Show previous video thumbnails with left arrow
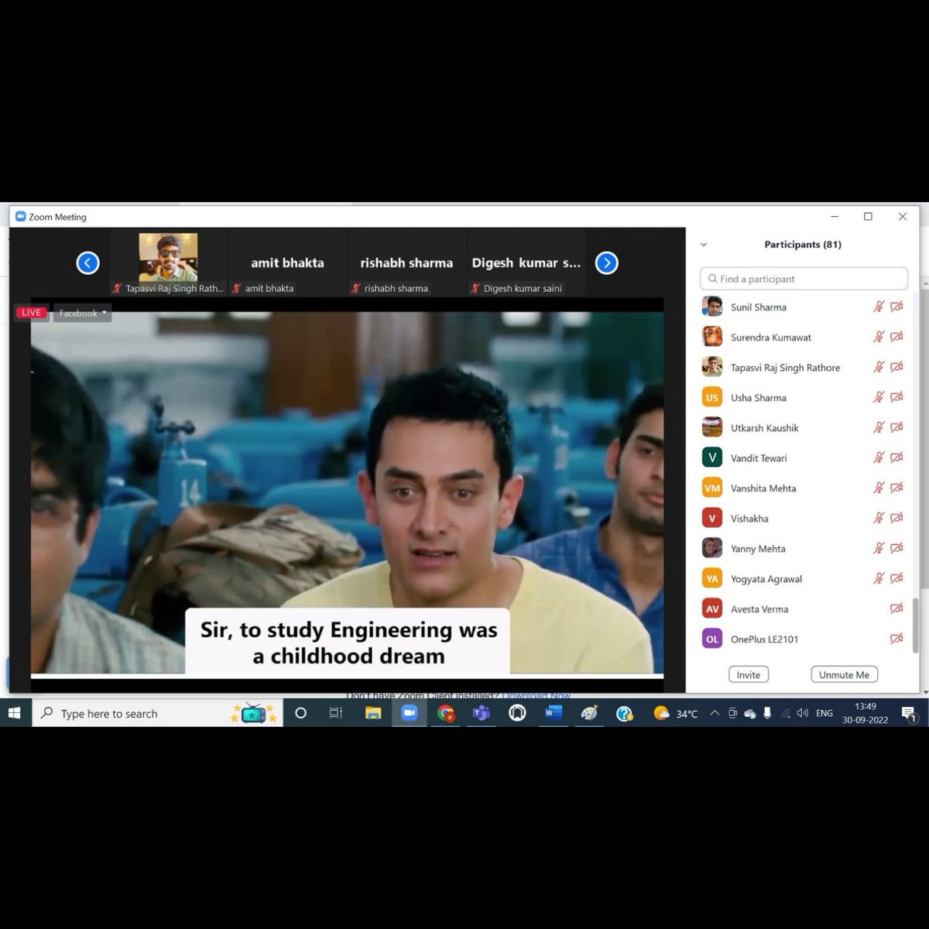The height and width of the screenshot is (929, 929). 87,263
